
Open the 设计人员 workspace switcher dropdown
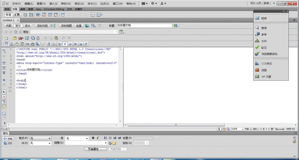click(x=263, y=3)
